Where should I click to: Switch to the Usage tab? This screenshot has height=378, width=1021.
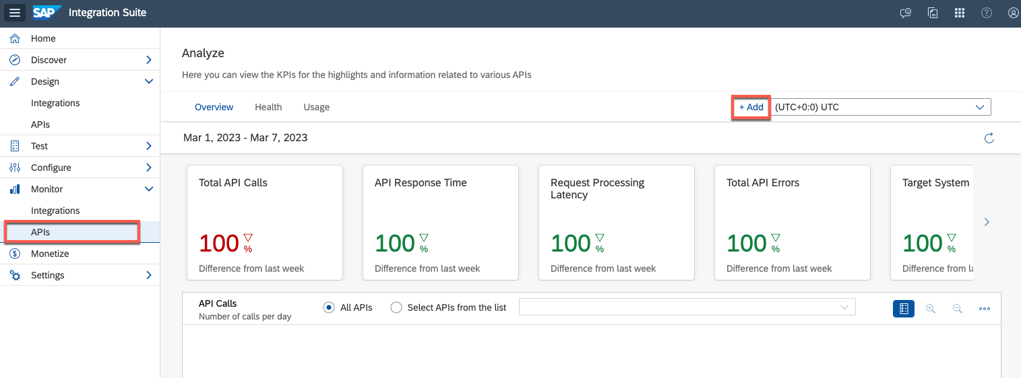click(317, 107)
